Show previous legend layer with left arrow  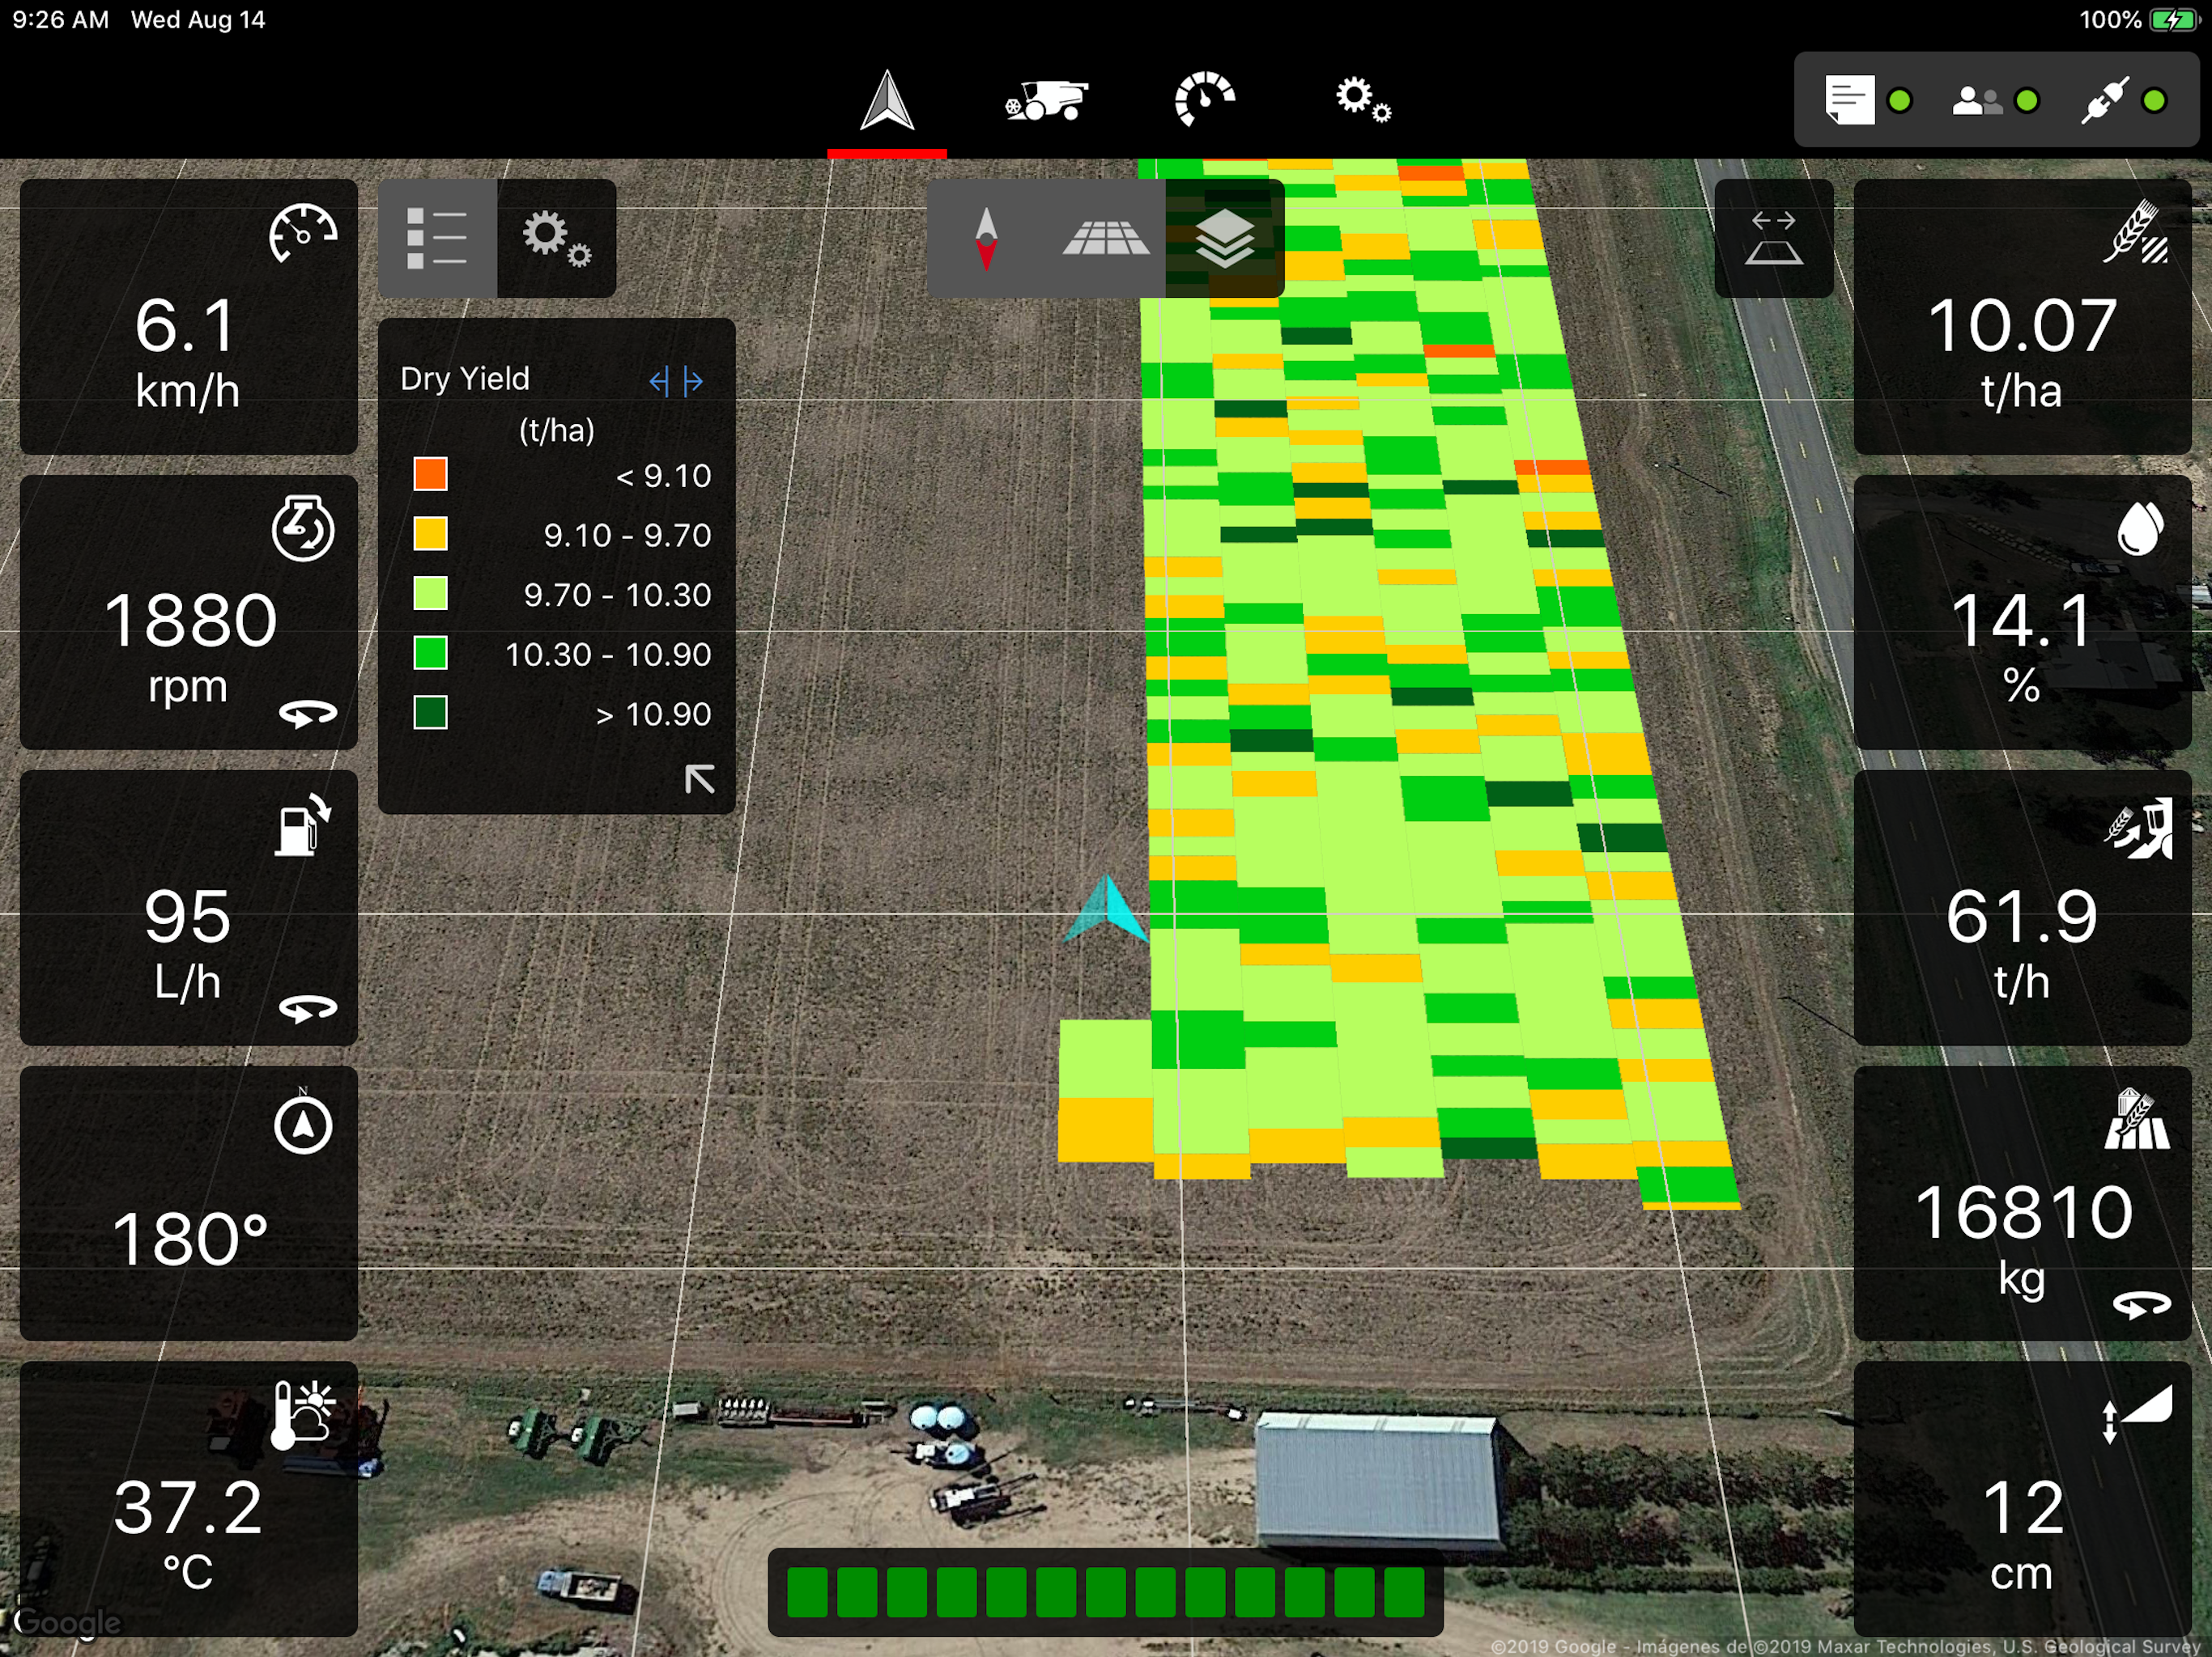click(x=658, y=381)
